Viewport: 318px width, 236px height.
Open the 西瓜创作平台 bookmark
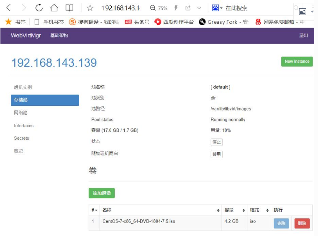point(174,22)
